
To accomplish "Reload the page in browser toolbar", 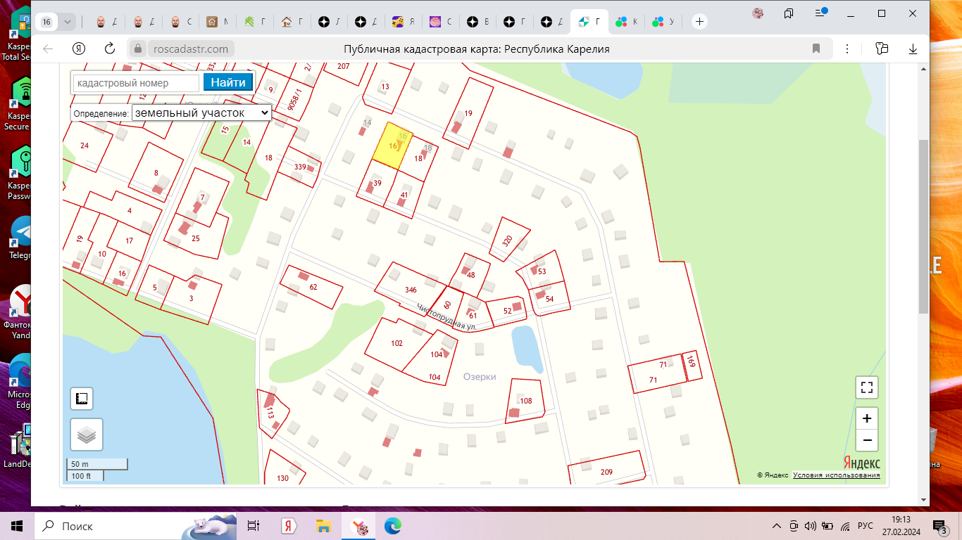I will coord(109,49).
